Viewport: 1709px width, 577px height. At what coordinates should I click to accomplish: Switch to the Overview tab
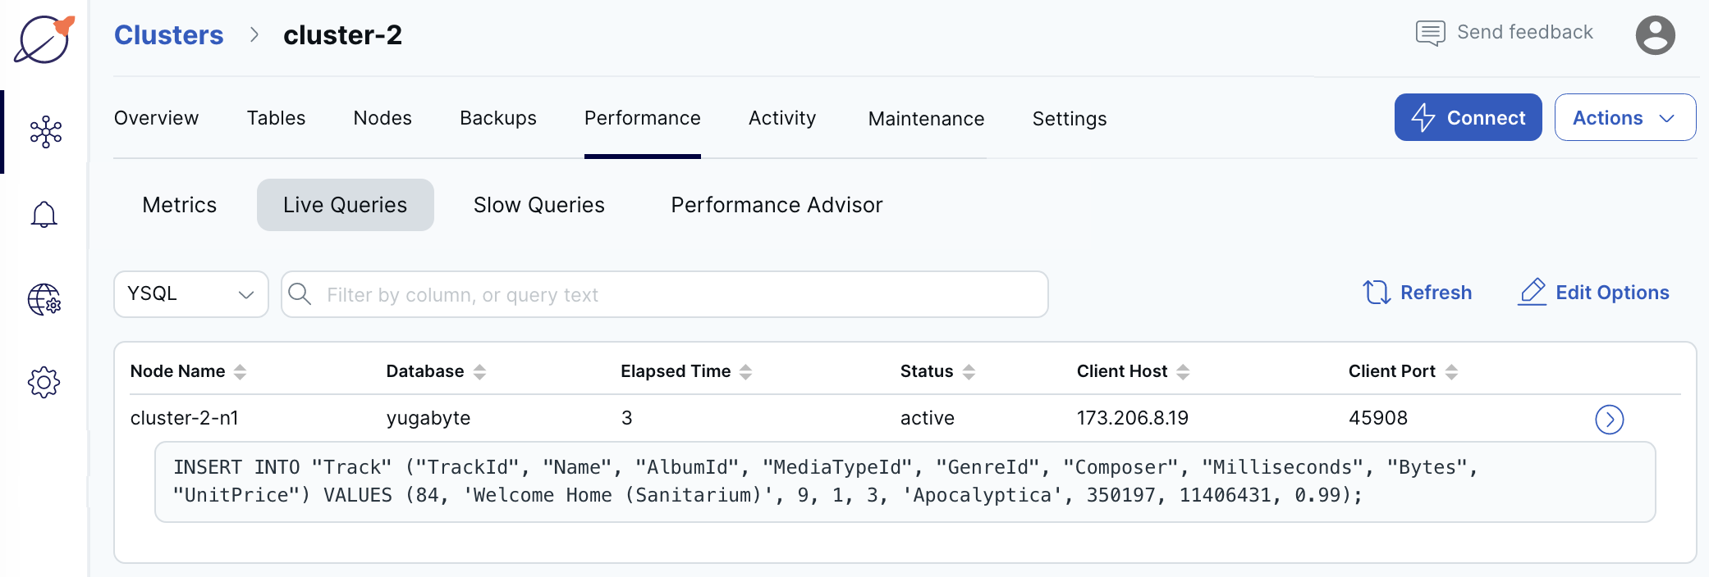pyautogui.click(x=156, y=118)
